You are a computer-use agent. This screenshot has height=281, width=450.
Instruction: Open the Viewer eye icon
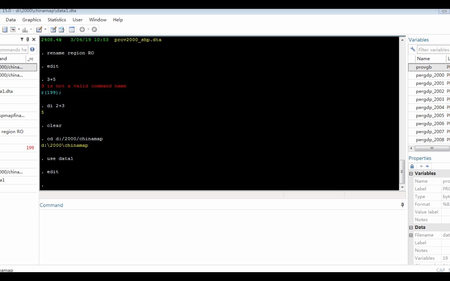pyautogui.click(x=13, y=29)
